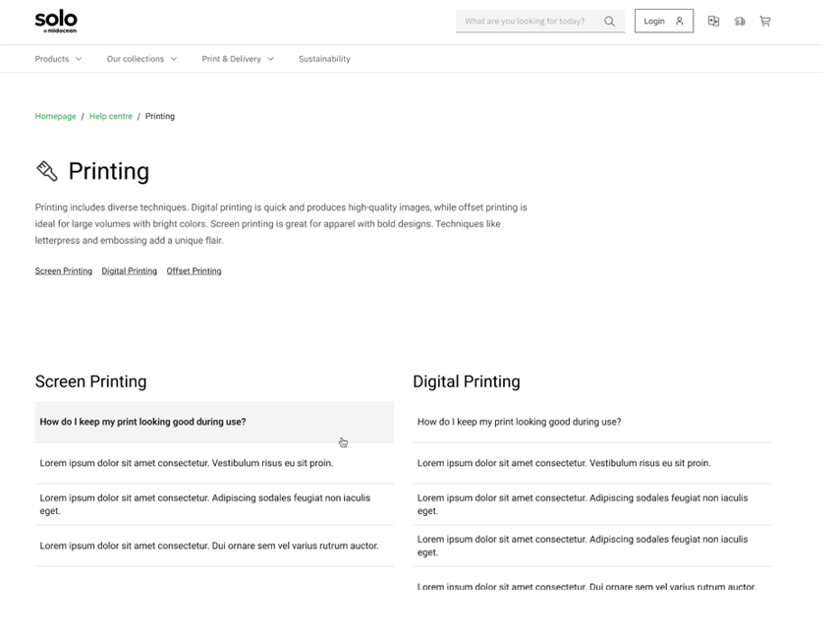Go to Help centre breadcrumb
836x634 pixels.
tap(110, 116)
